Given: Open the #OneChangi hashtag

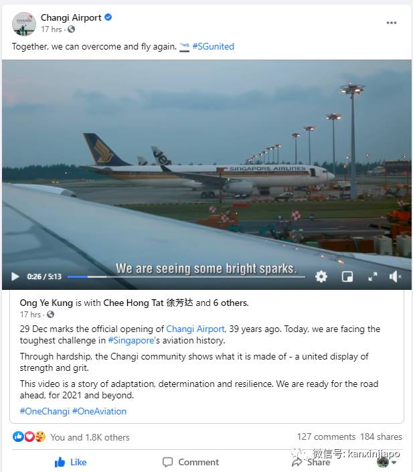Looking at the screenshot, I should click(44, 411).
